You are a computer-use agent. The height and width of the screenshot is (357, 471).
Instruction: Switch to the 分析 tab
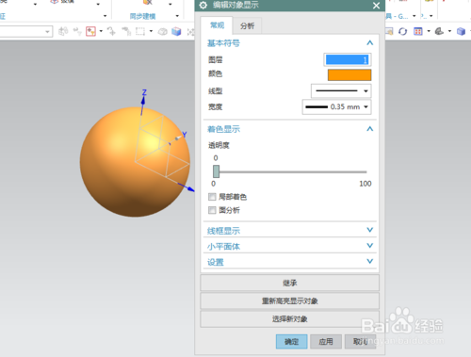(248, 26)
